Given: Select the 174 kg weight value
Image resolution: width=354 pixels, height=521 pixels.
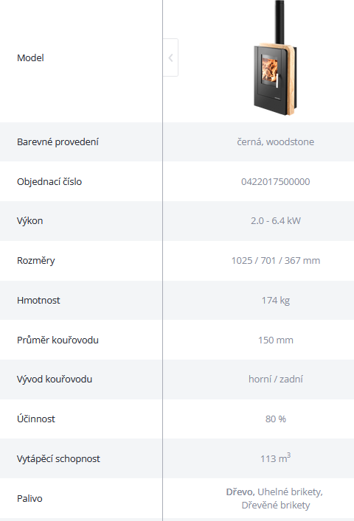Looking at the screenshot, I should click(x=276, y=301).
